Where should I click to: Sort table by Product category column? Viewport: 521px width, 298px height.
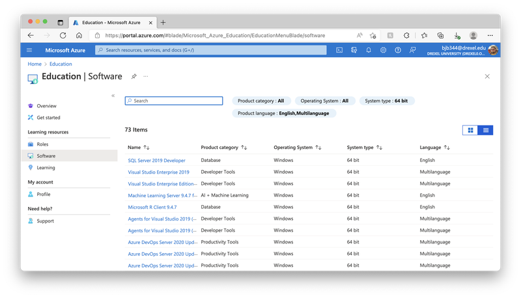pos(223,147)
